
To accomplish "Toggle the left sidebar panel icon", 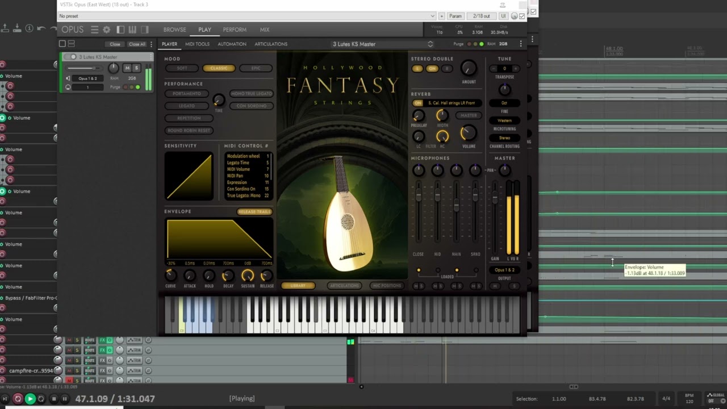I will [120, 30].
